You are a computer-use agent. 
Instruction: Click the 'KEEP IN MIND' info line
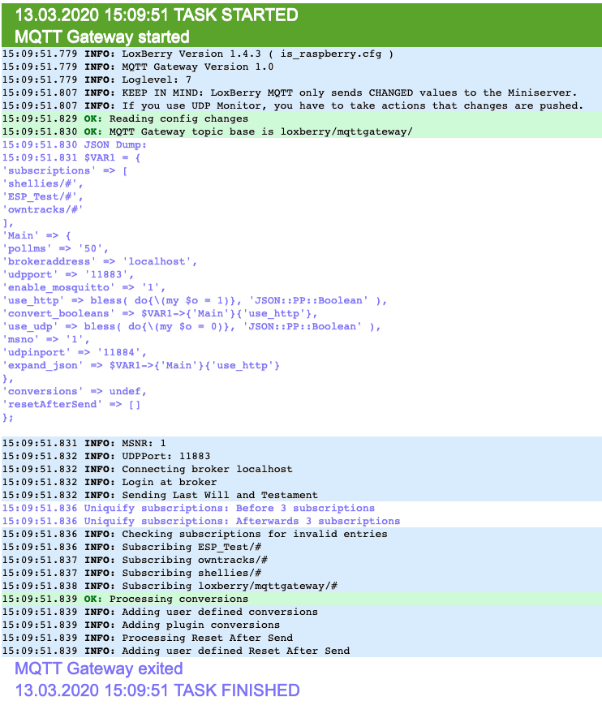[302, 93]
